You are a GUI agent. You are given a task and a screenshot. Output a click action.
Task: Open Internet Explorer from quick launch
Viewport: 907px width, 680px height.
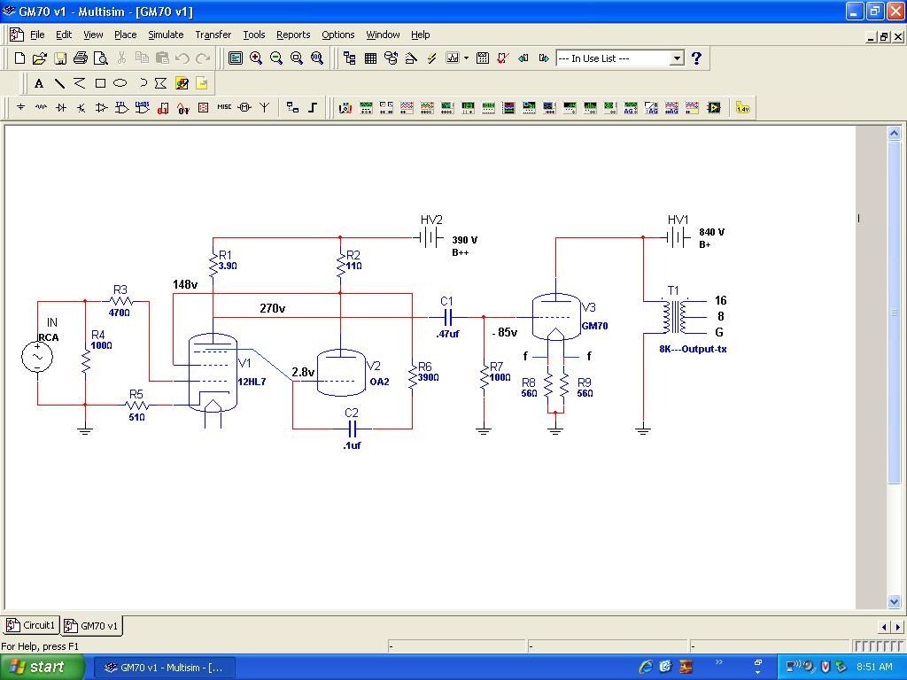coord(646,667)
